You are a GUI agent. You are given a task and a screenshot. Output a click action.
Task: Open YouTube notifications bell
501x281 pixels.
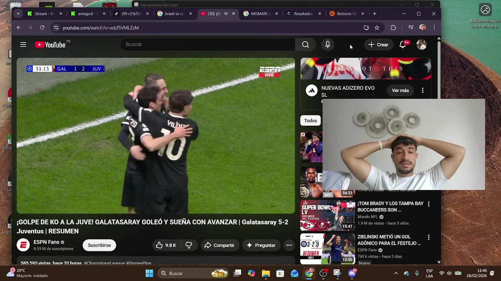pos(403,44)
